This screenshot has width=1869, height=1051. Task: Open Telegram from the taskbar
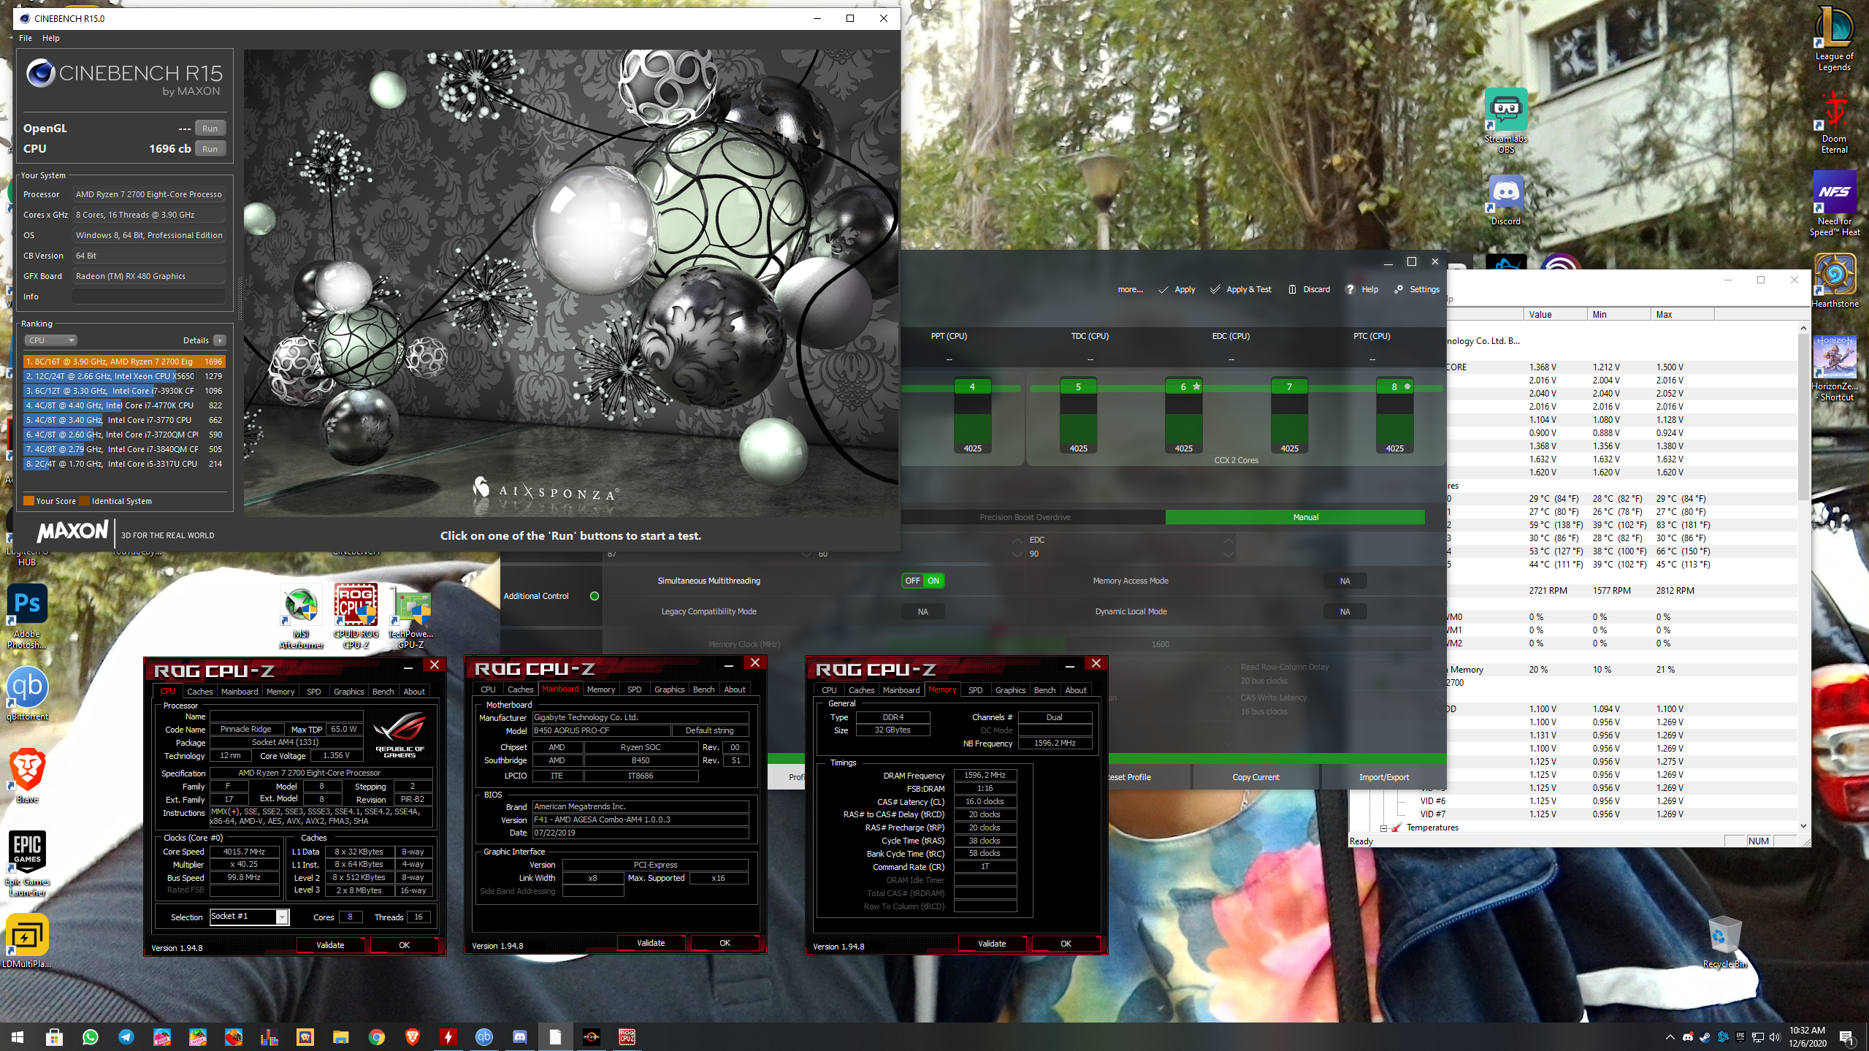coord(126,1036)
